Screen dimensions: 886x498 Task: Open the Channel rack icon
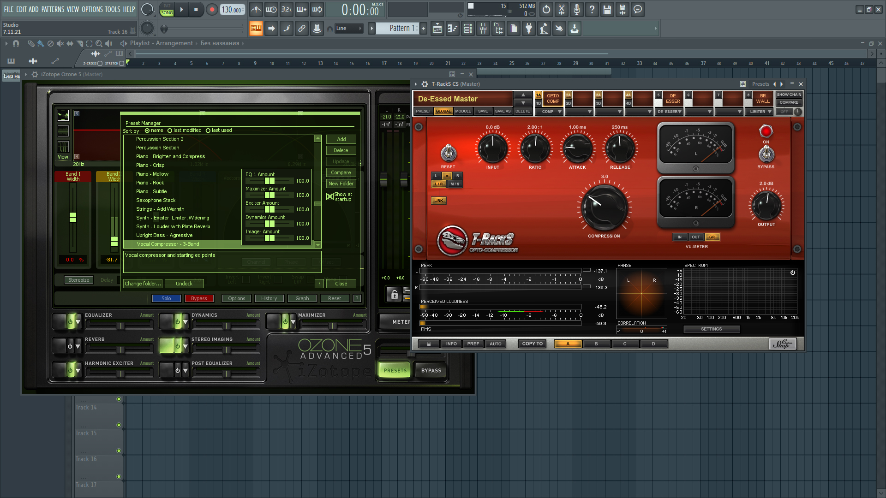coord(468,29)
